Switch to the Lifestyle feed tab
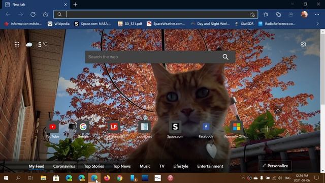325x183 pixels. (x=181, y=166)
